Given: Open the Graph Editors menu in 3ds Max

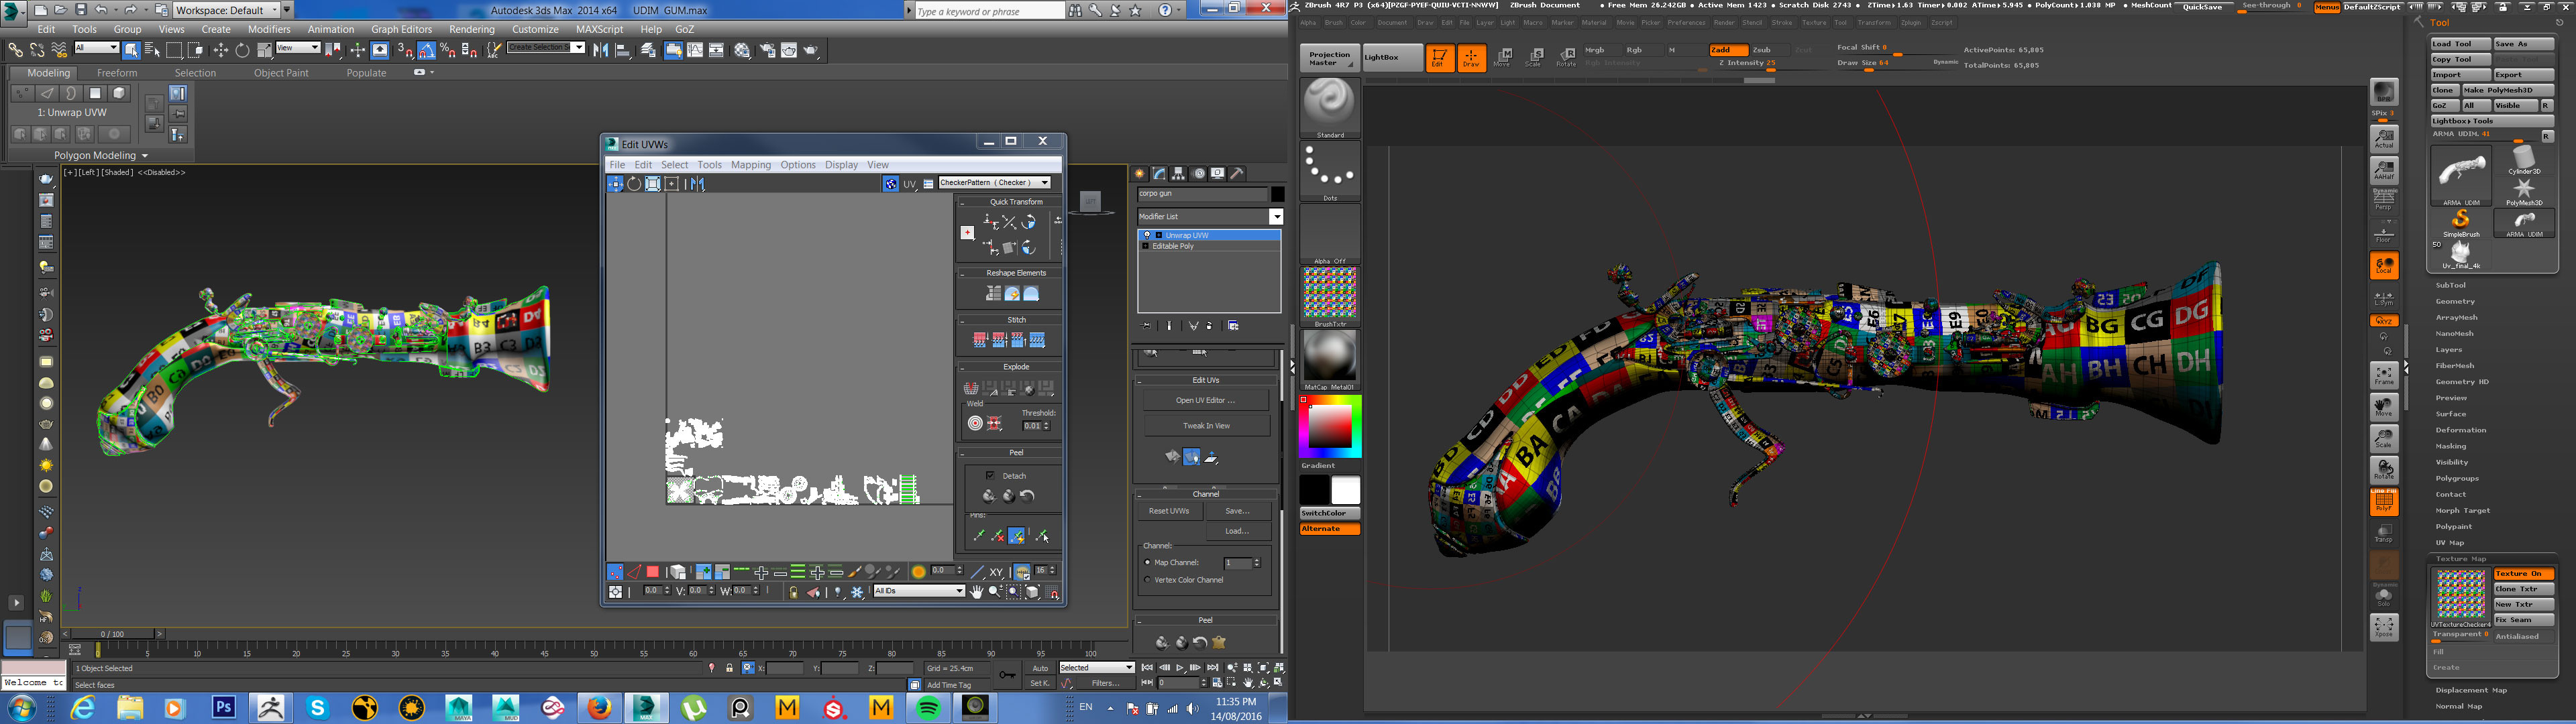Looking at the screenshot, I should click(401, 30).
